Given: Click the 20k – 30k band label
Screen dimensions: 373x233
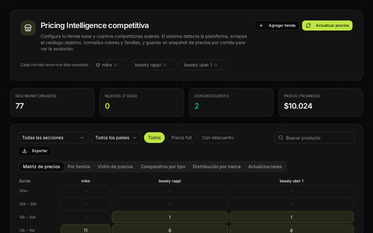Looking at the screenshot, I should [28, 204].
